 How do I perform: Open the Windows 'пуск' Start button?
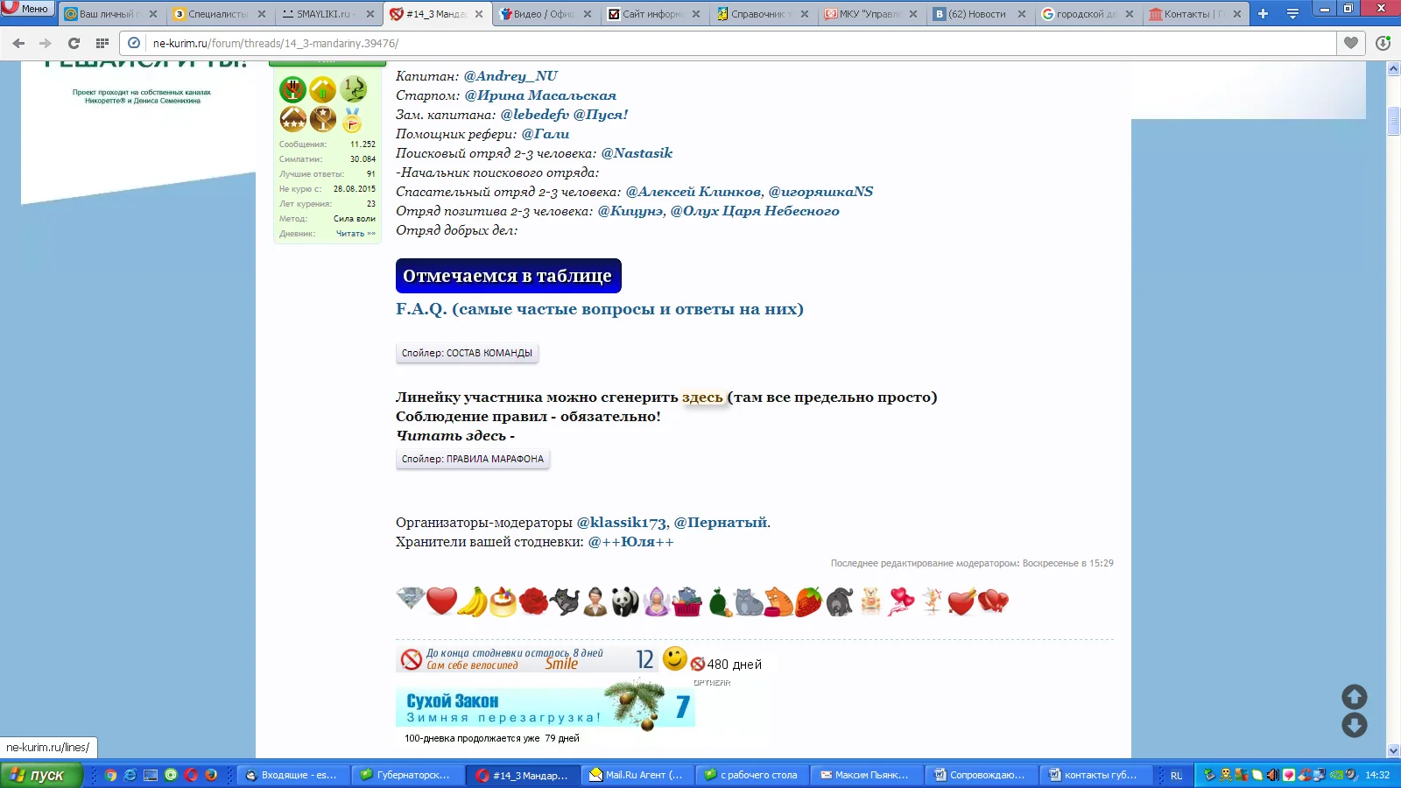pos(41,775)
